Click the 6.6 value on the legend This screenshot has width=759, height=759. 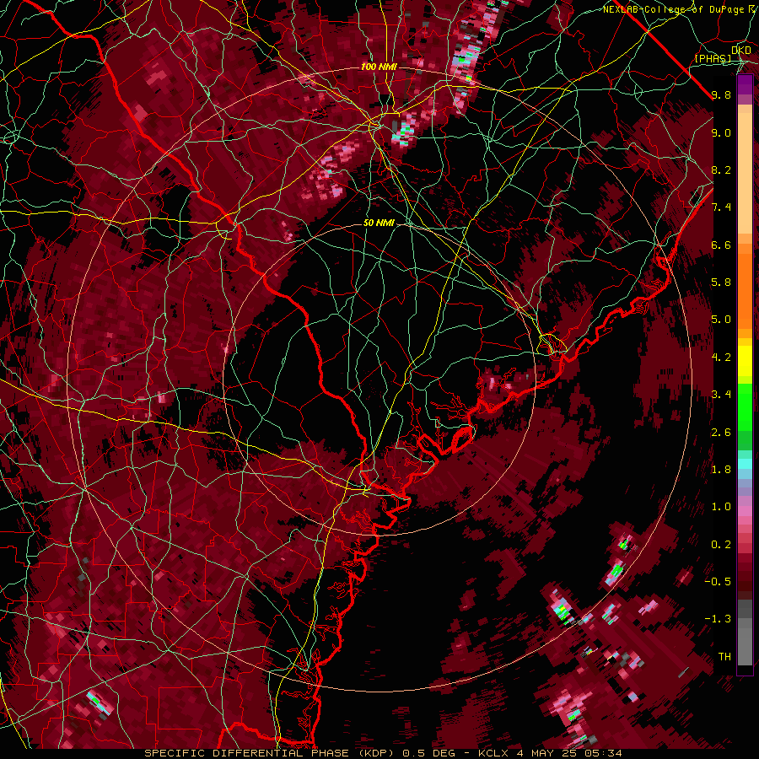721,245
